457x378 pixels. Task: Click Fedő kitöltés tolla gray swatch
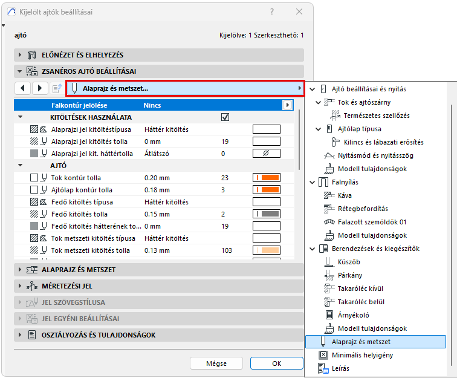click(267, 214)
